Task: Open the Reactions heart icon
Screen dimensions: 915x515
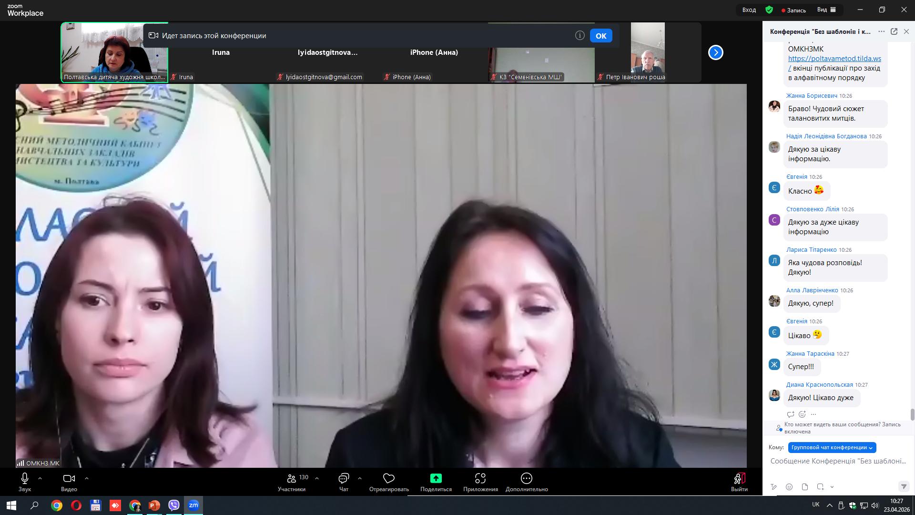Action: click(389, 478)
